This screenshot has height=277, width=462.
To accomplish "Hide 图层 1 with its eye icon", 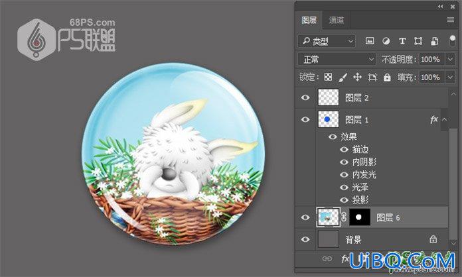I will [x=305, y=119].
